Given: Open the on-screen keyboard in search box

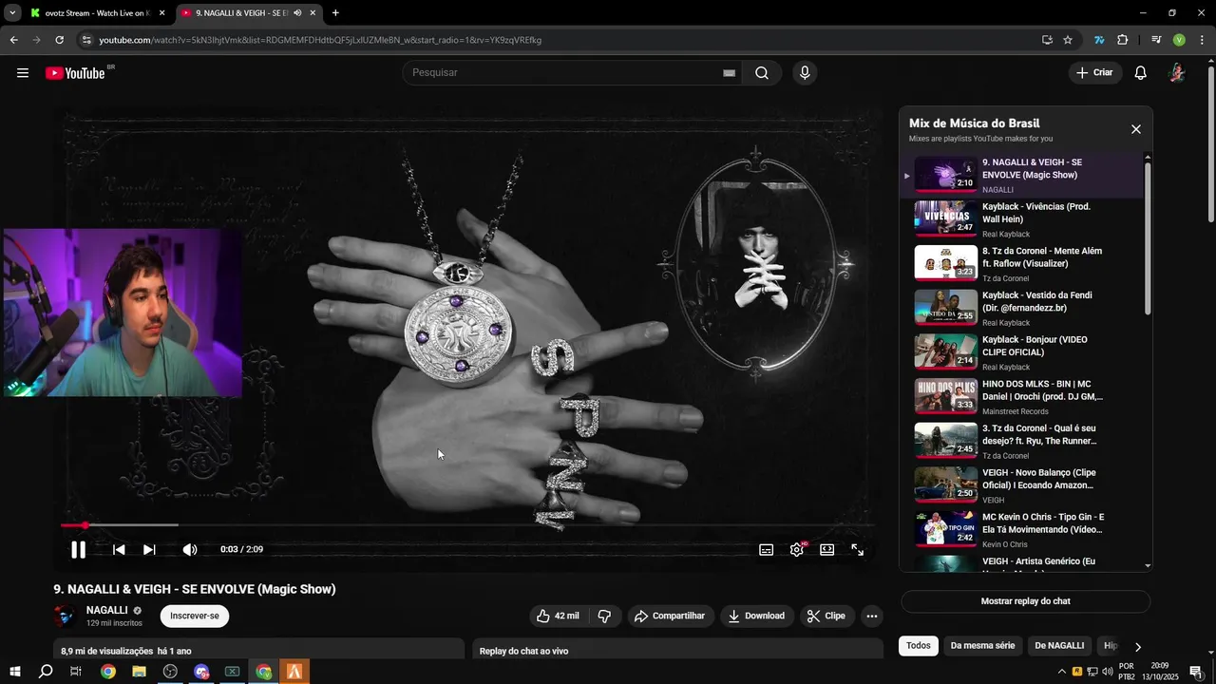Looking at the screenshot, I should click(x=729, y=73).
